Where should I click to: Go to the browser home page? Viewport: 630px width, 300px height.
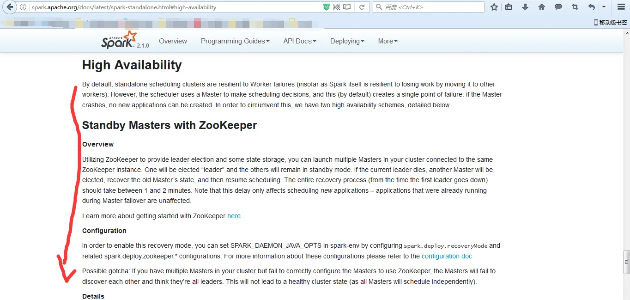coord(542,7)
